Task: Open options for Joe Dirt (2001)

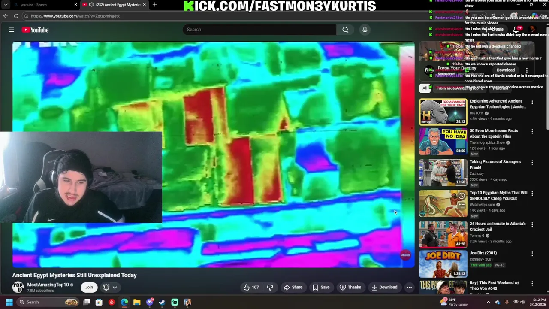Action: coord(532,254)
